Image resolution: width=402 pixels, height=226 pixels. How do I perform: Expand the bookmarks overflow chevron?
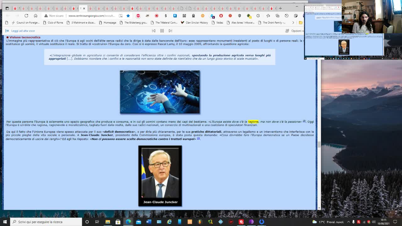point(293,23)
